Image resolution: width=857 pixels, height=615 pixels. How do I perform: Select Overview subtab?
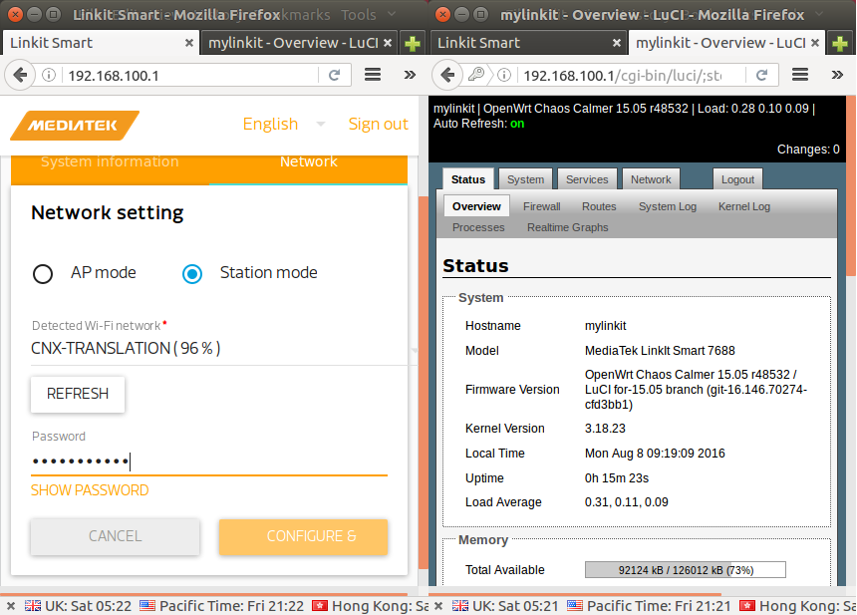pos(476,206)
